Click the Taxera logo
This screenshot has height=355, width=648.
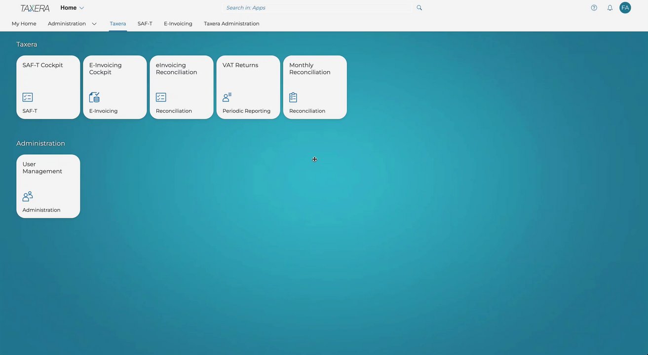pyautogui.click(x=35, y=8)
